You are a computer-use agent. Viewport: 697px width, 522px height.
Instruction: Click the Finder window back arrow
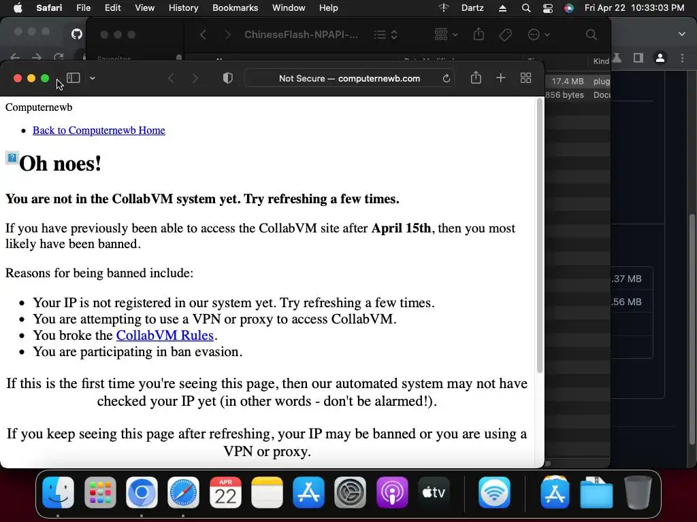(203, 35)
